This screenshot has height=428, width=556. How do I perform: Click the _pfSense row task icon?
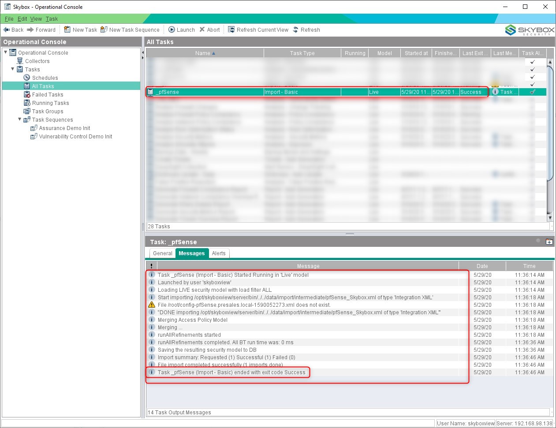coord(150,92)
